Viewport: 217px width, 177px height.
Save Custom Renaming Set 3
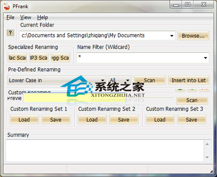pos(191,120)
